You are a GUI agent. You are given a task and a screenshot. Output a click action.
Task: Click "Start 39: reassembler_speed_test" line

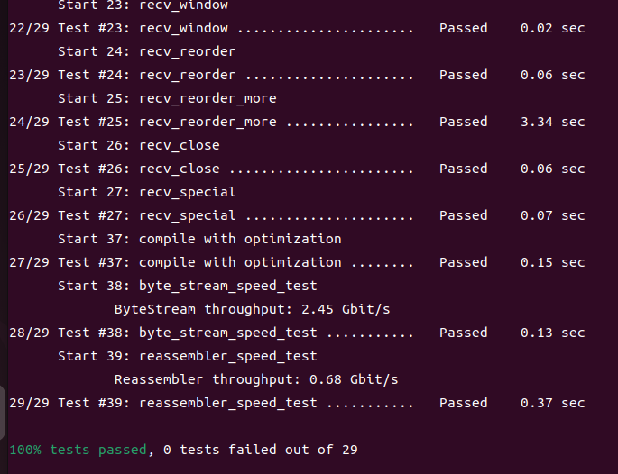pyautogui.click(x=187, y=356)
